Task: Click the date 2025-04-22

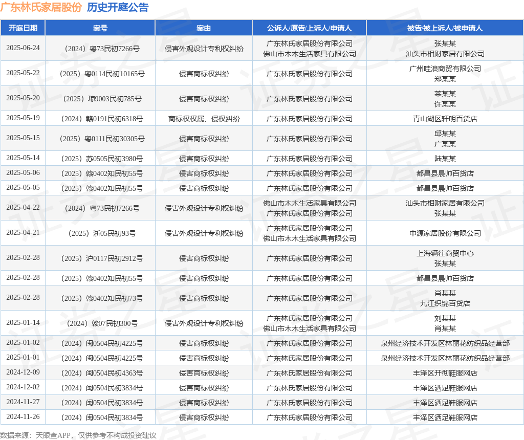Action: [x=23, y=208]
